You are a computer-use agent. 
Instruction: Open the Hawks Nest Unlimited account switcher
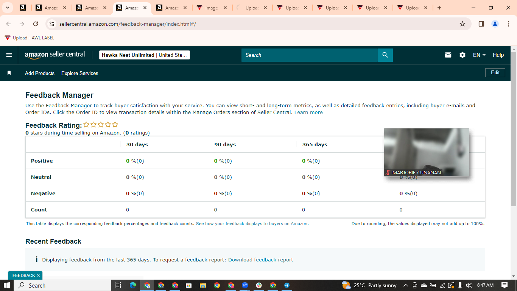[144, 55]
